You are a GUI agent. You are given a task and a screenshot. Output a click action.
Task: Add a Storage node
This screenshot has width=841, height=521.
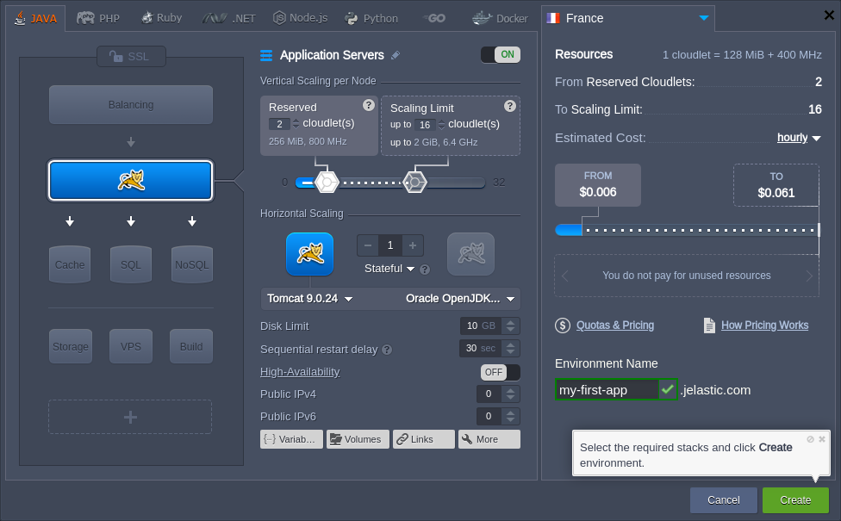pos(71,346)
